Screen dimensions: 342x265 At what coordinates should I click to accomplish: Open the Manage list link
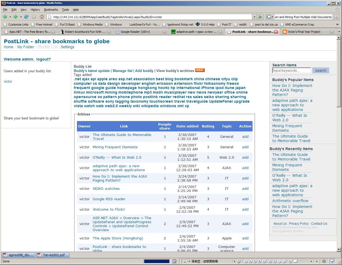(123, 71)
